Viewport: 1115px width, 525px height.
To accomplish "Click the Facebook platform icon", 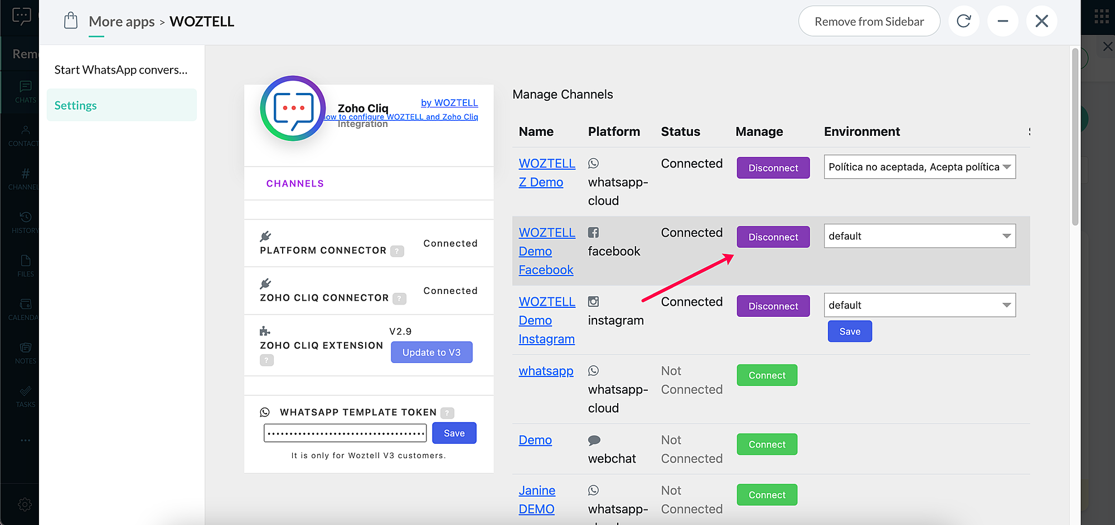I will point(593,233).
